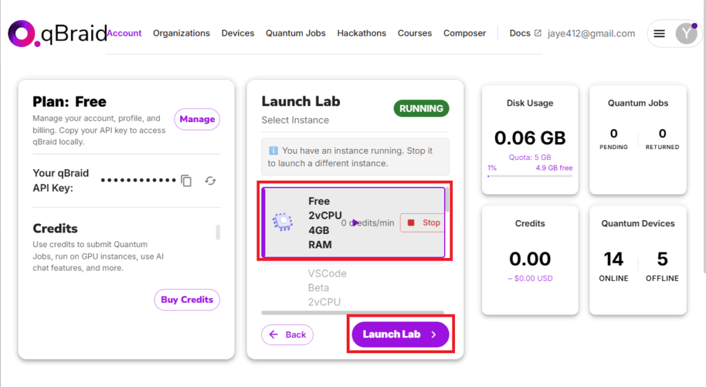Click the disk usage progress bar
The width and height of the screenshot is (706, 387).
pos(529,177)
